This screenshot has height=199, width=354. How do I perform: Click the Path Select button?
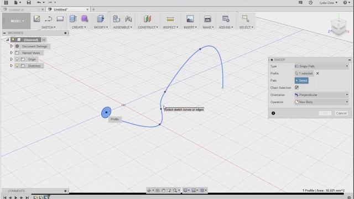point(301,81)
